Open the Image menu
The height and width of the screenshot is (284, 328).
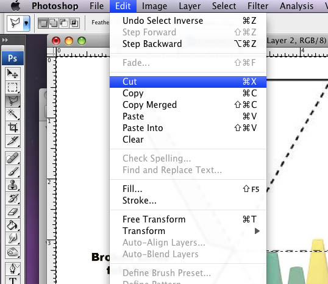pos(154,6)
